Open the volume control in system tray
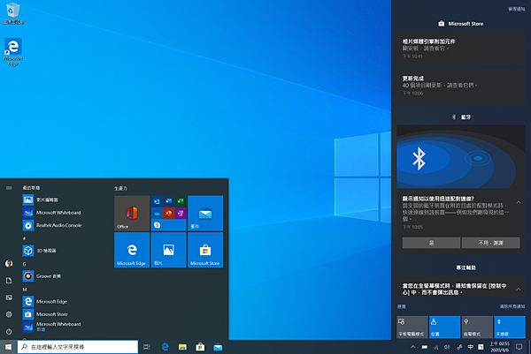Screen dimensions: 531x354 pos(447,347)
